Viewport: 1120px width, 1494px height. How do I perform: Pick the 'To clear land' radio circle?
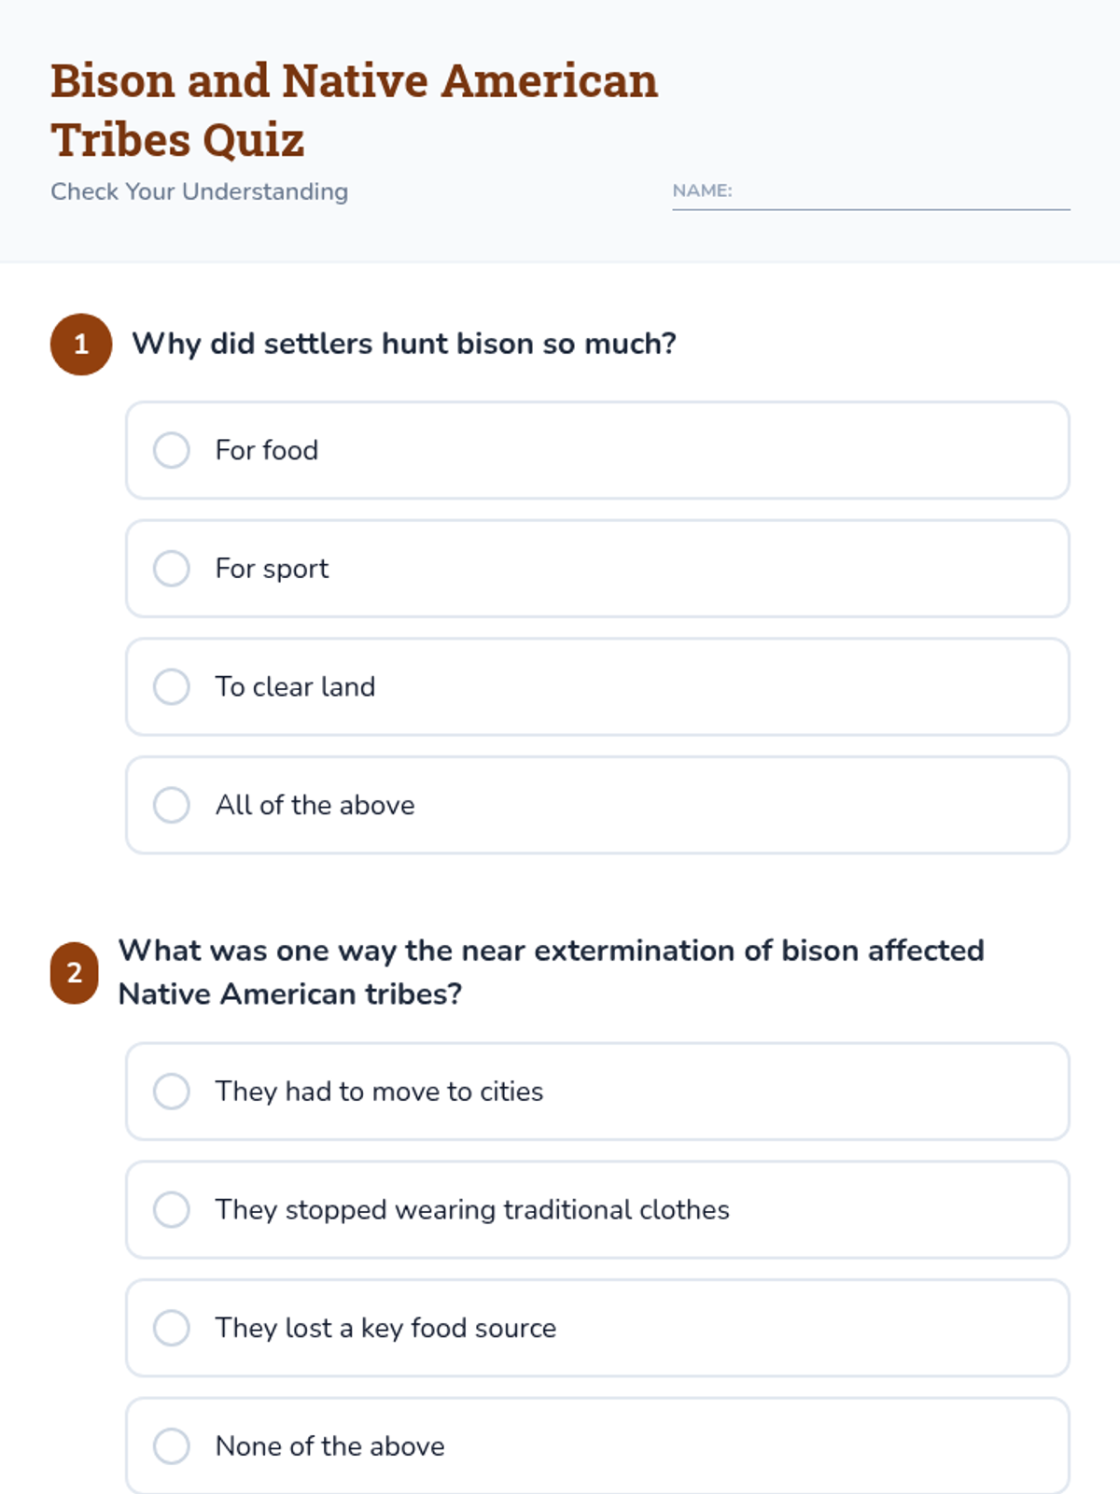(x=172, y=686)
